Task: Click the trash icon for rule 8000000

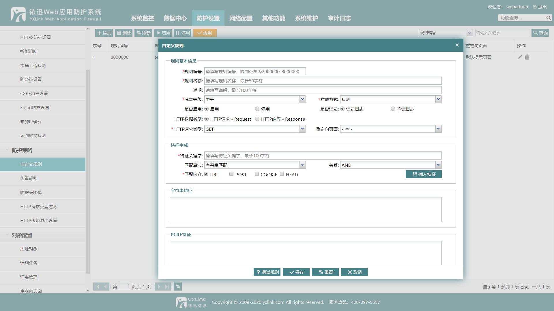Action: (x=527, y=57)
